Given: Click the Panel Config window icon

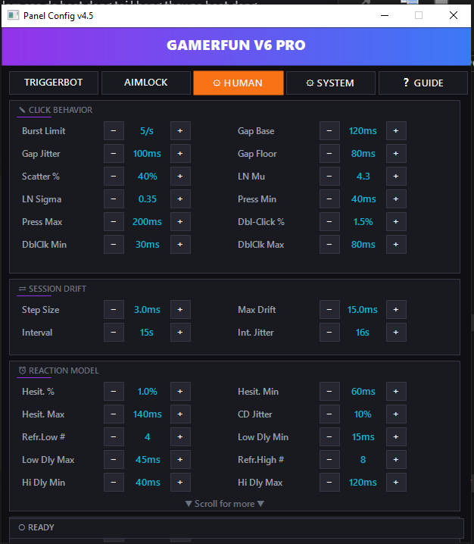Looking at the screenshot, I should pyautogui.click(x=13, y=15).
